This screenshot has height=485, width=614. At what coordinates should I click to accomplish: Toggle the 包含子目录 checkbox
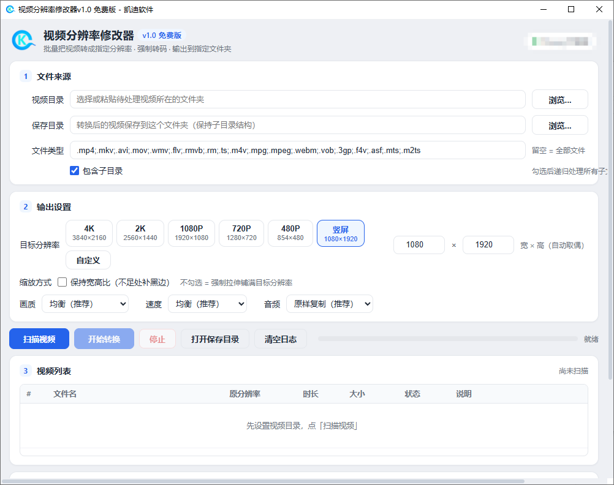[x=74, y=171]
